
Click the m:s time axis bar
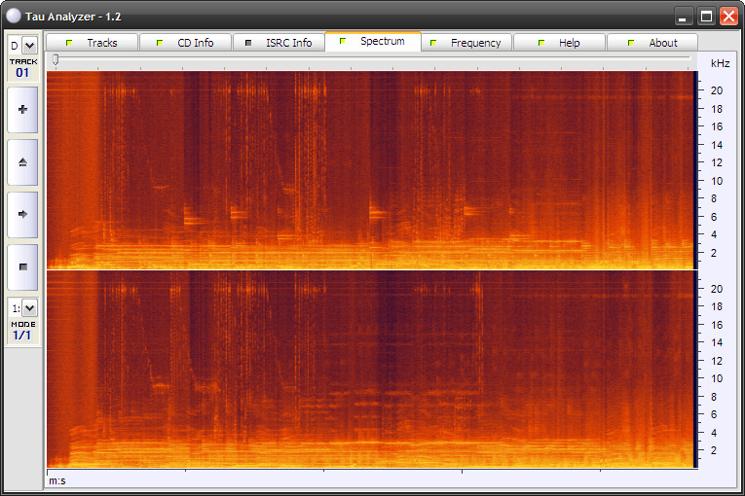[x=370, y=479]
